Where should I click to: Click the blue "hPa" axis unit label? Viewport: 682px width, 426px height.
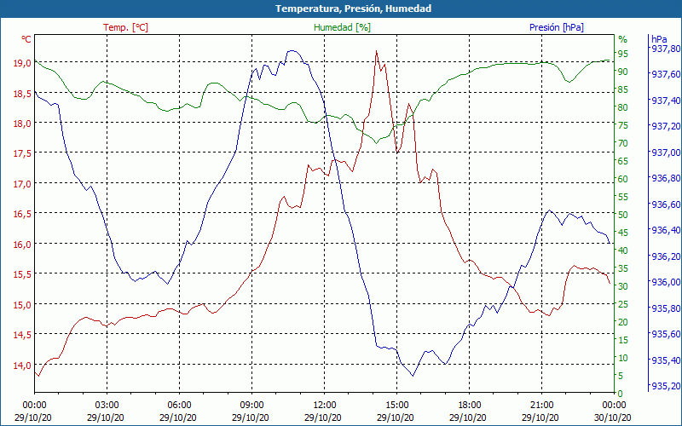click(658, 39)
